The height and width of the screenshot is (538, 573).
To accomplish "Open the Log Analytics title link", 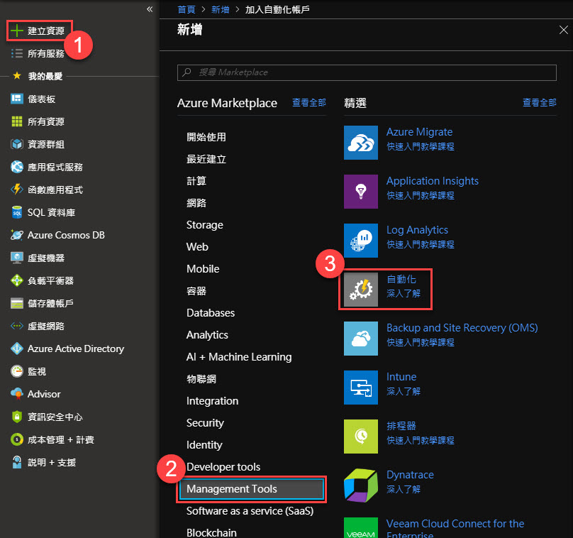I will 417,230.
